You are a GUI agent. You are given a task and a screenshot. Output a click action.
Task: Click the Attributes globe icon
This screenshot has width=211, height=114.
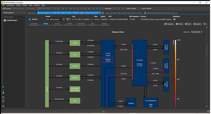point(175,19)
